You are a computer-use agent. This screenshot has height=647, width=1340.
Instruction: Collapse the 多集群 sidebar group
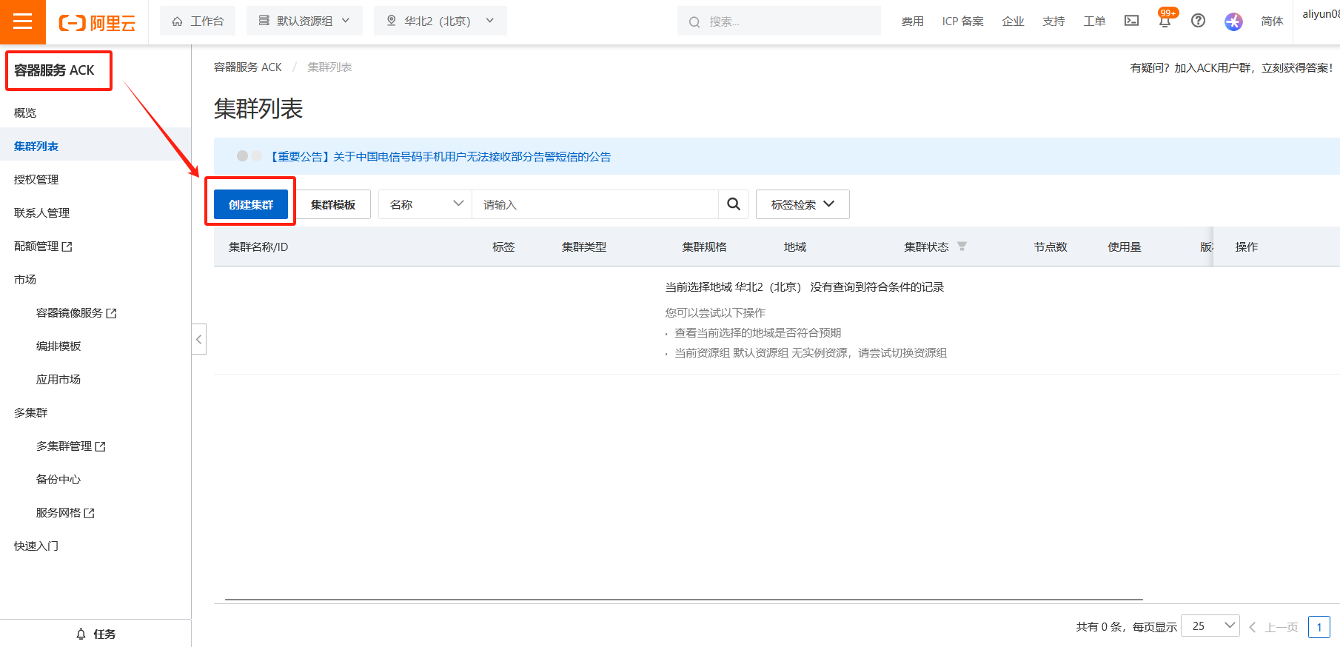point(30,412)
